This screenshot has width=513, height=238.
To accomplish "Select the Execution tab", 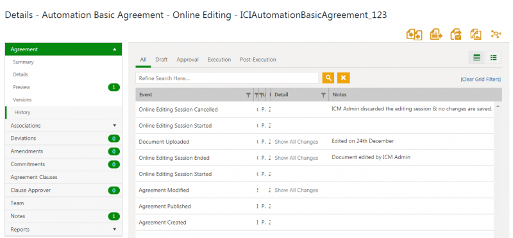I will pyautogui.click(x=219, y=60).
